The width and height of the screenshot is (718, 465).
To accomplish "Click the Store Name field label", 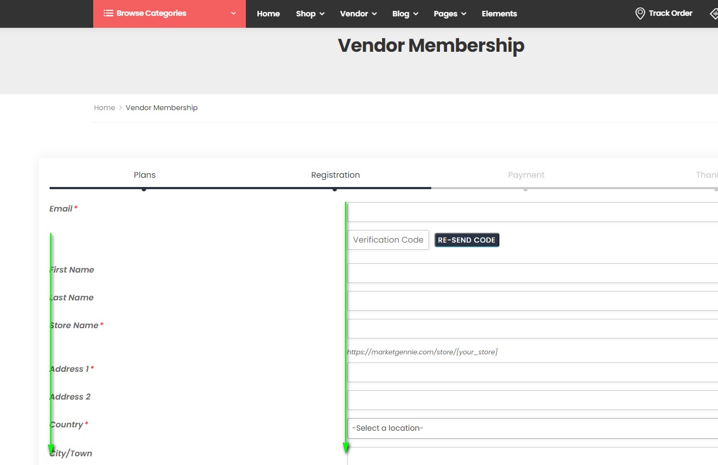I will (x=74, y=325).
